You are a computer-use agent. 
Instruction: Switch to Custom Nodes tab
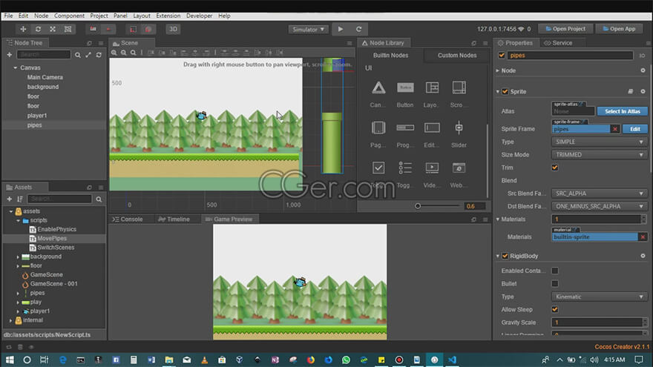[457, 56]
